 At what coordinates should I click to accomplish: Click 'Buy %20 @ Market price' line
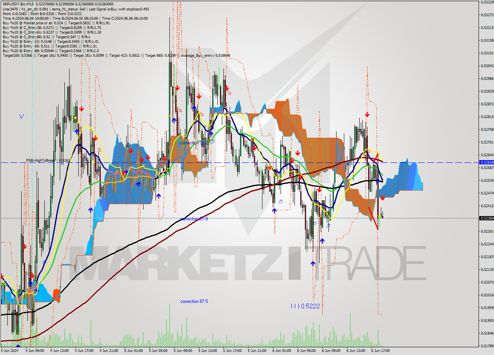coord(56,23)
